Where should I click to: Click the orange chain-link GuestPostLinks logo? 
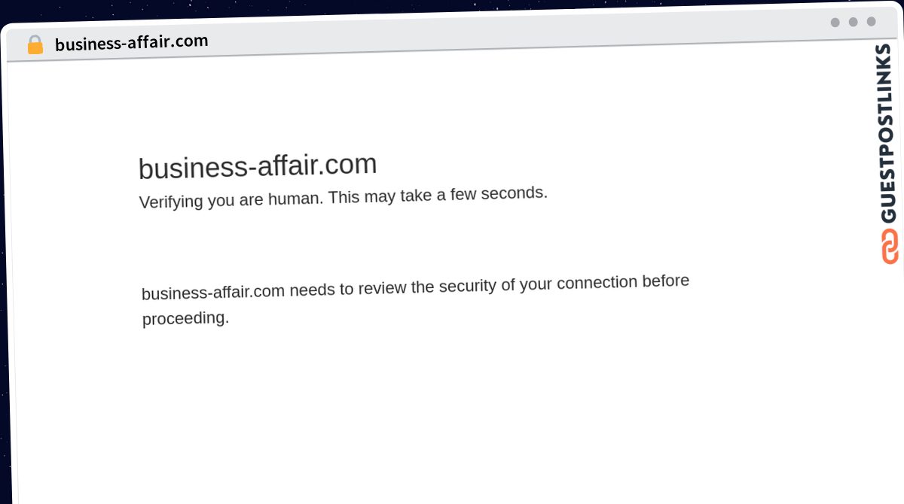890,247
